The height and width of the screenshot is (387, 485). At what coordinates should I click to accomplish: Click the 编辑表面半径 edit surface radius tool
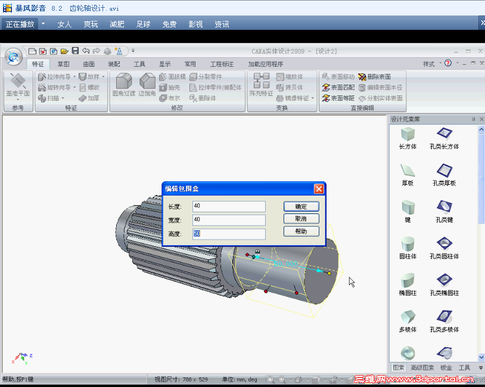[381, 88]
